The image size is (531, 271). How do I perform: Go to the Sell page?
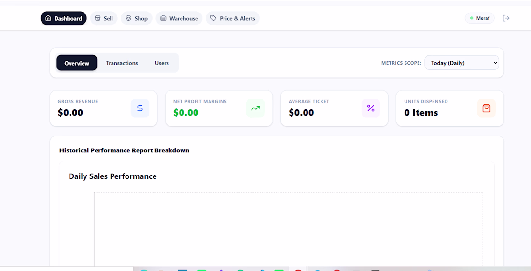pyautogui.click(x=104, y=18)
